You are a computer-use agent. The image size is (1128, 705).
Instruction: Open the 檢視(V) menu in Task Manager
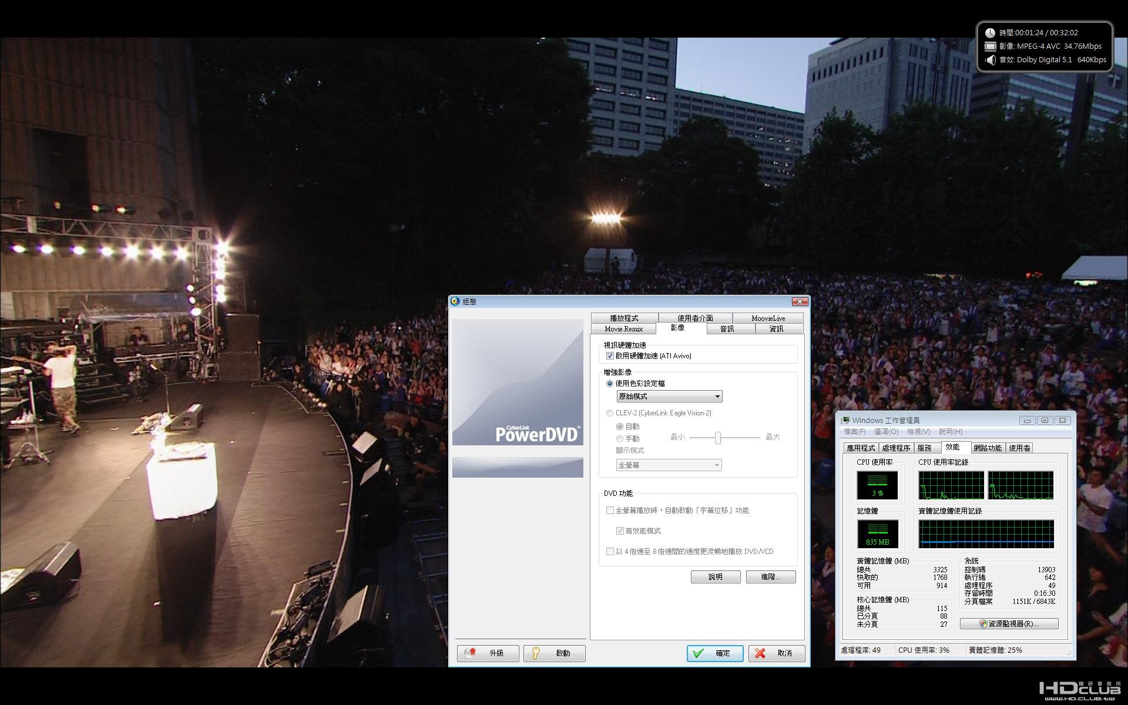919,432
